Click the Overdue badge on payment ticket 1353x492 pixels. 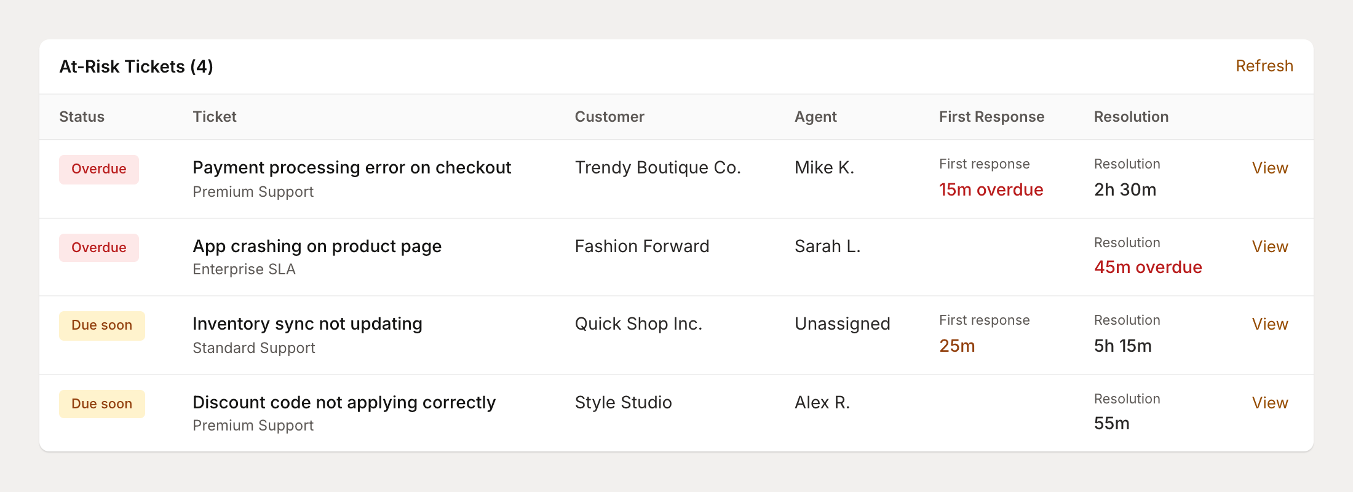[x=99, y=169]
